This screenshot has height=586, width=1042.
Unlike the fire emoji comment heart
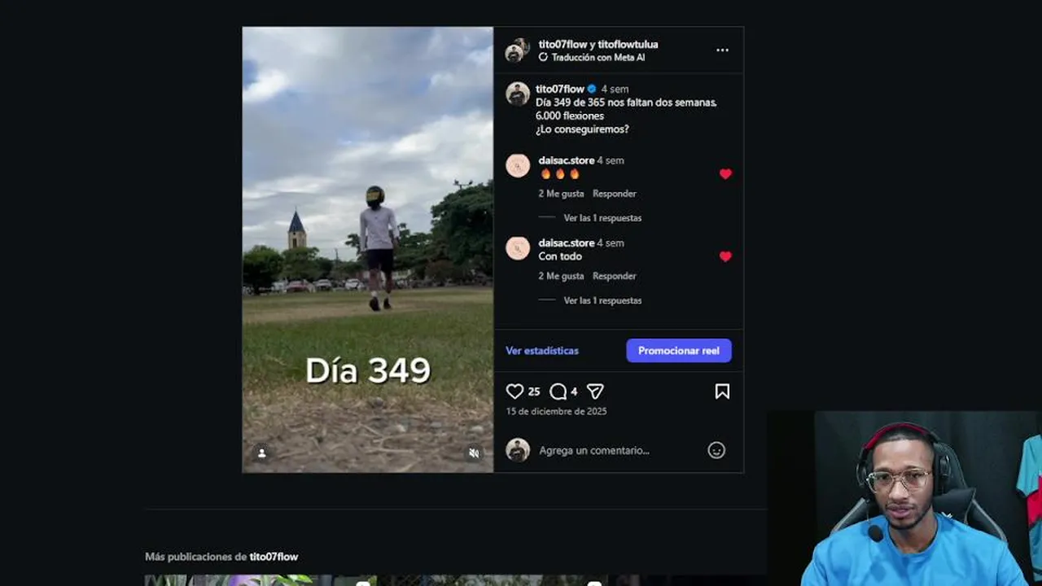(x=725, y=174)
